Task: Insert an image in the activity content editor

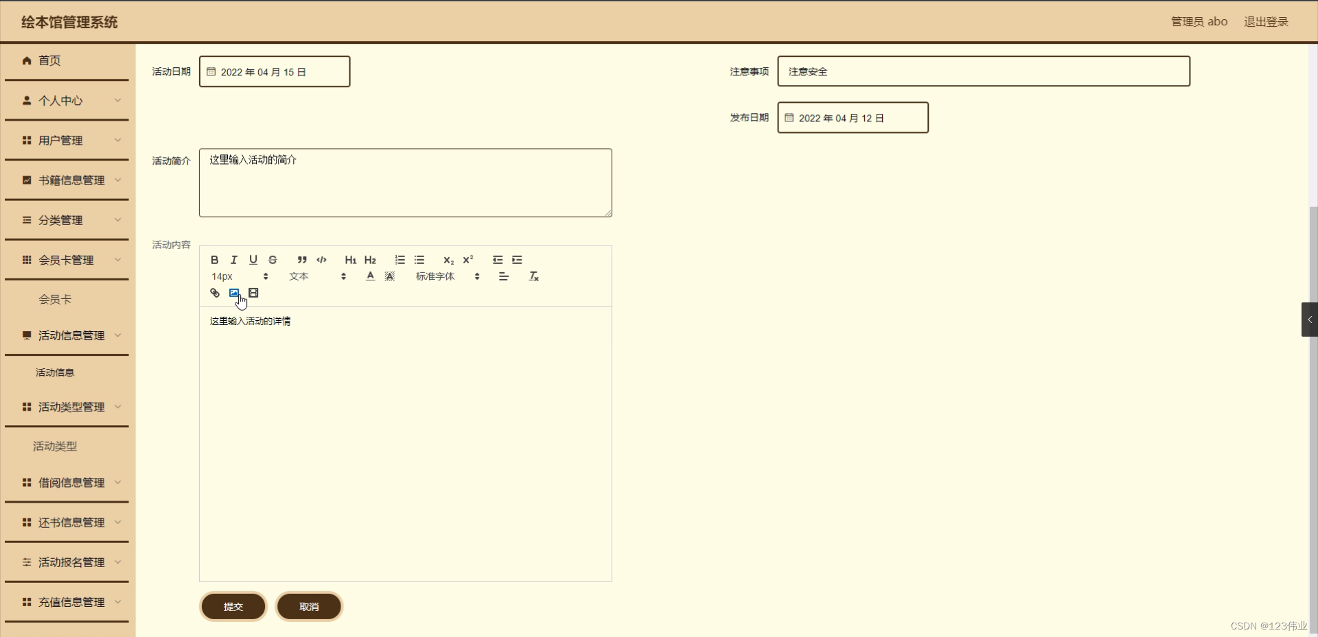Action: tap(234, 293)
